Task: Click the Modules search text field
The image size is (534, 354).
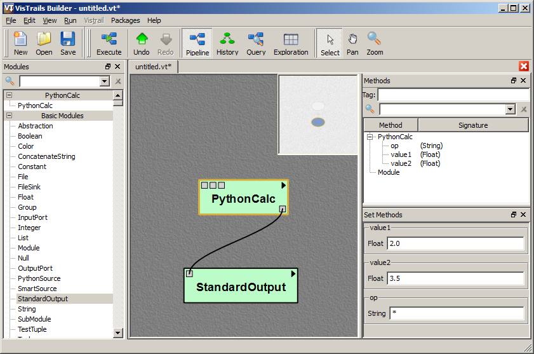Action: tap(60, 81)
